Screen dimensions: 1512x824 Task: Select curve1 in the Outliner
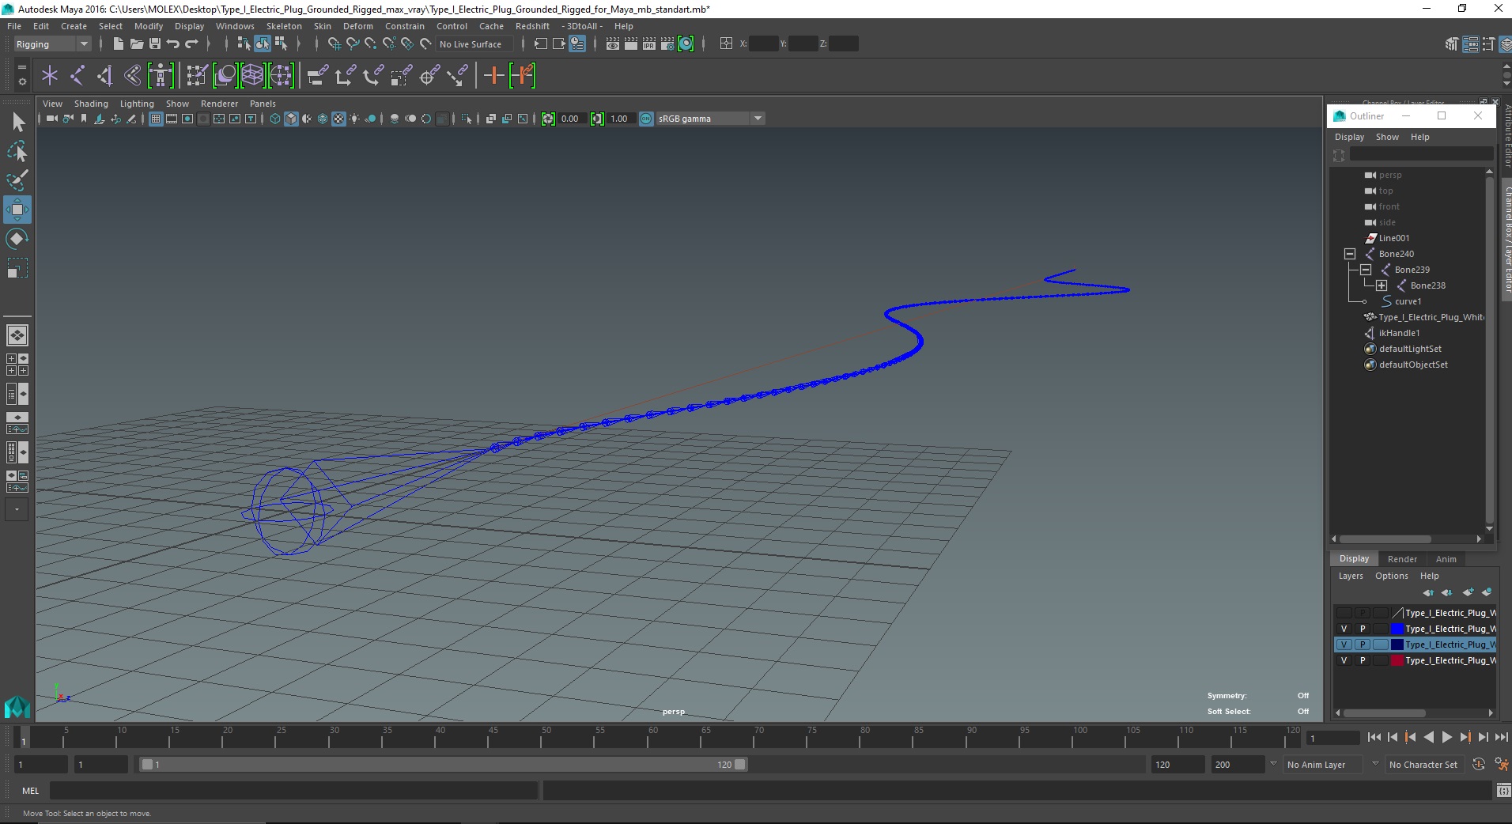[1408, 301]
